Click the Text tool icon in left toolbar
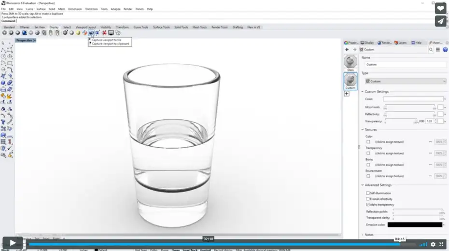Image resolution: width=449 pixels, height=251 pixels. point(3,122)
